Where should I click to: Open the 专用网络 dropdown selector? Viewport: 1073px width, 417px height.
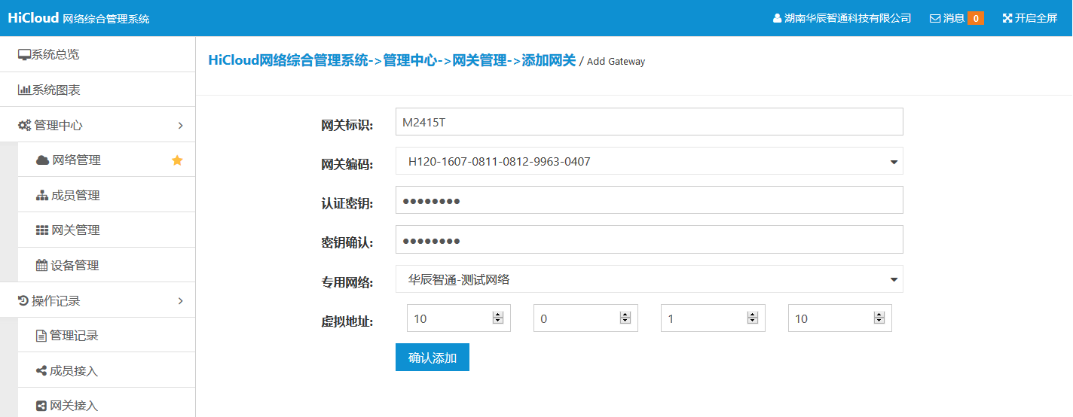pyautogui.click(x=894, y=280)
